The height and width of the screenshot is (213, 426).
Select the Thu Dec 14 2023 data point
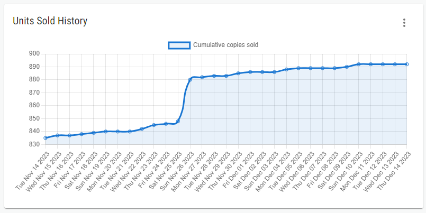coord(407,64)
